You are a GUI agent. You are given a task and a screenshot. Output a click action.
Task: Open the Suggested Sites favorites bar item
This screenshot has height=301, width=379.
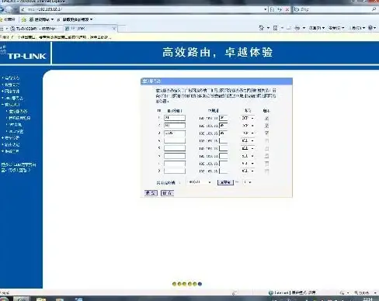41,19
